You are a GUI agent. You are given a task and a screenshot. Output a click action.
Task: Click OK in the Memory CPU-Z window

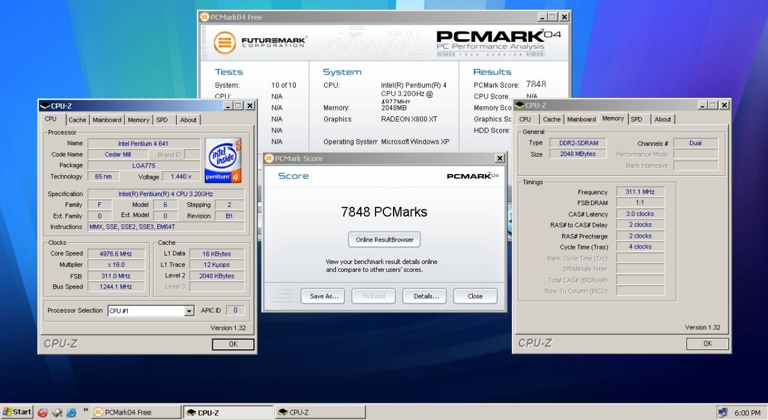(x=708, y=344)
